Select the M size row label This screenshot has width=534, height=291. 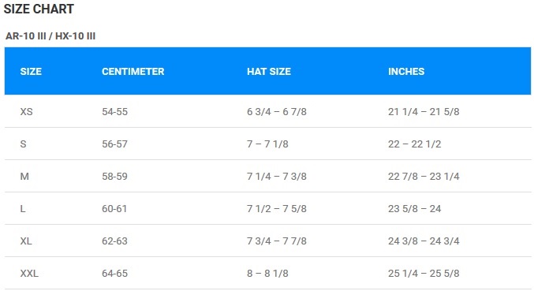coord(24,177)
